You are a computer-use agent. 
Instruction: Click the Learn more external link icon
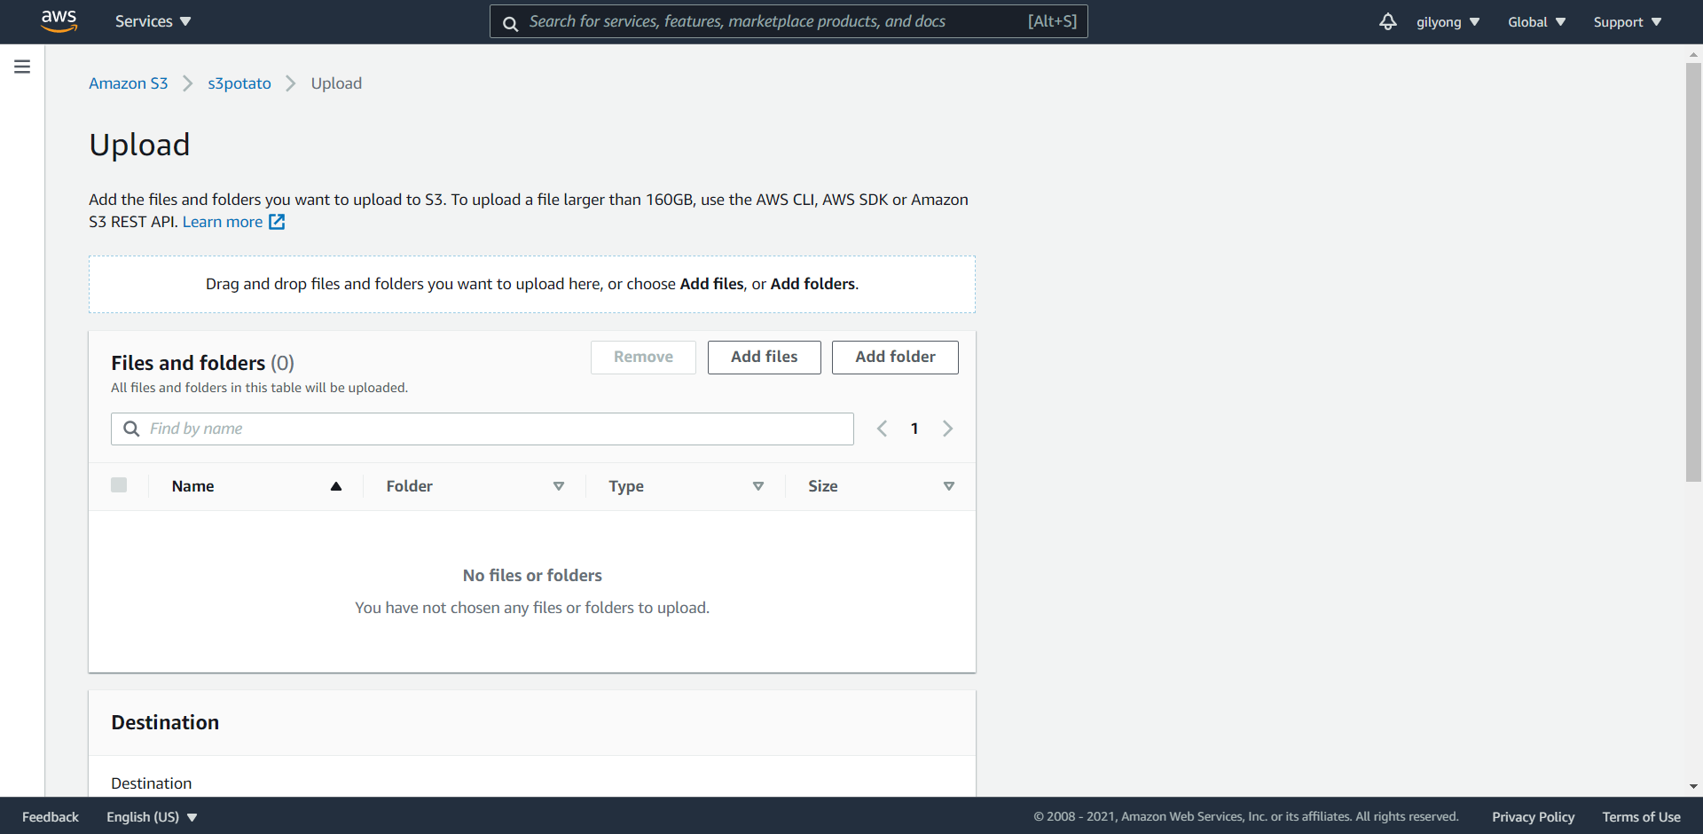click(277, 222)
